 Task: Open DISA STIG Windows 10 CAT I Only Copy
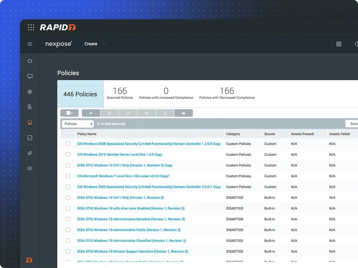[125, 165]
